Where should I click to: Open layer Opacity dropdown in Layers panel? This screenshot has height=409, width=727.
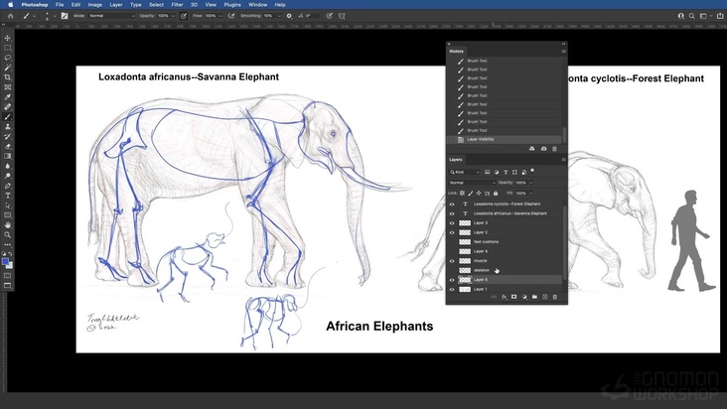click(531, 183)
